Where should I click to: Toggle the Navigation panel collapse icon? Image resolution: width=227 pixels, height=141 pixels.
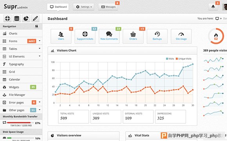[x=37, y=26]
